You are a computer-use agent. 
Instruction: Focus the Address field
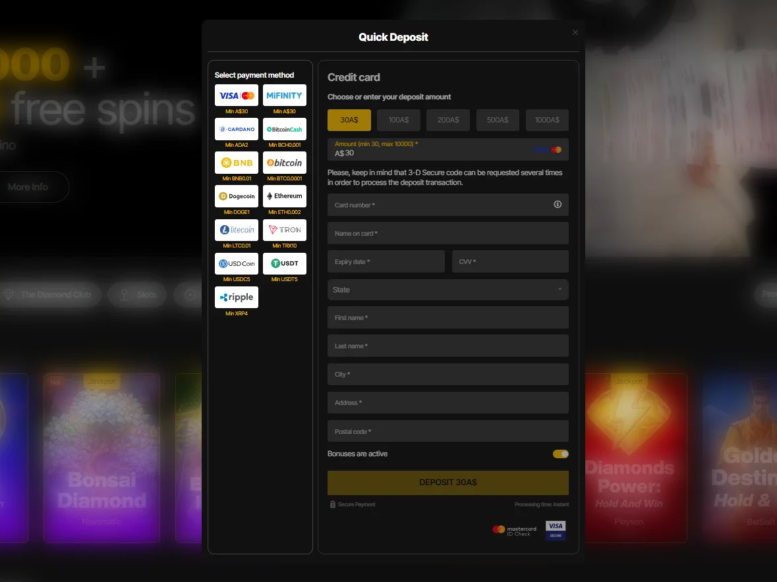click(x=448, y=402)
